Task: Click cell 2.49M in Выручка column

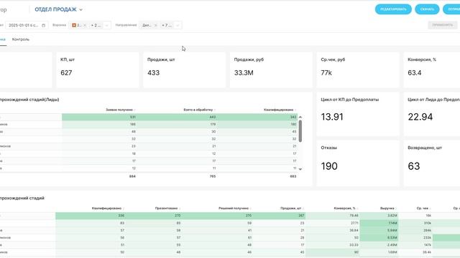Action: [x=392, y=245]
